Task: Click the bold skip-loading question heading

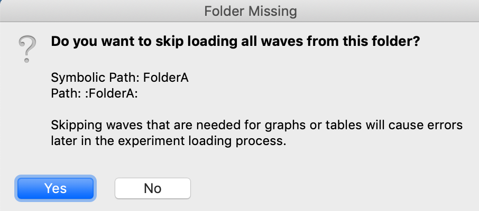Action: [235, 43]
